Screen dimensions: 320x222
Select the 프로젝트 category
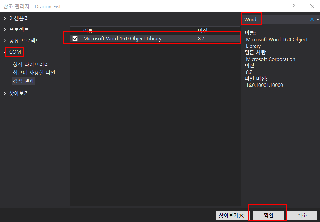[x=19, y=29]
